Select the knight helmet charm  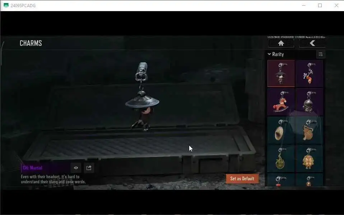(x=309, y=102)
